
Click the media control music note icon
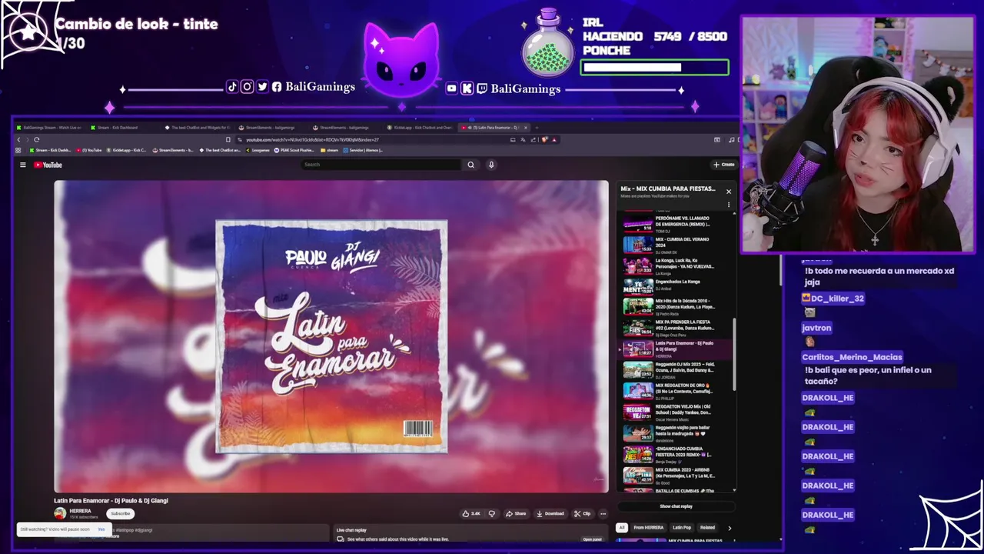pos(731,139)
